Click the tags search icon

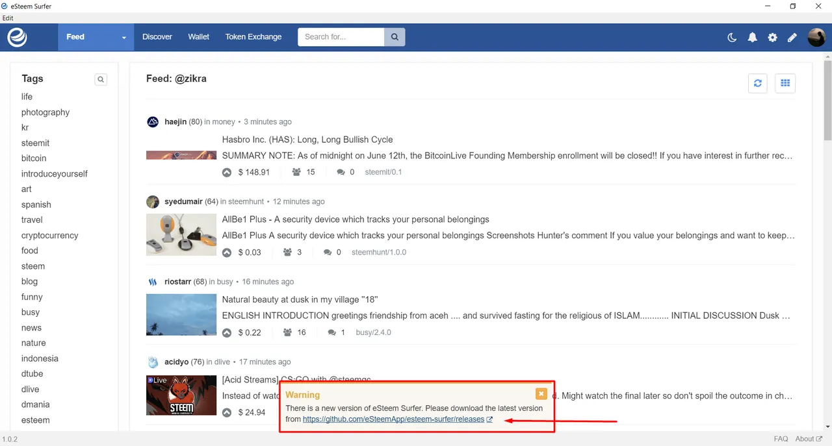[x=101, y=79]
